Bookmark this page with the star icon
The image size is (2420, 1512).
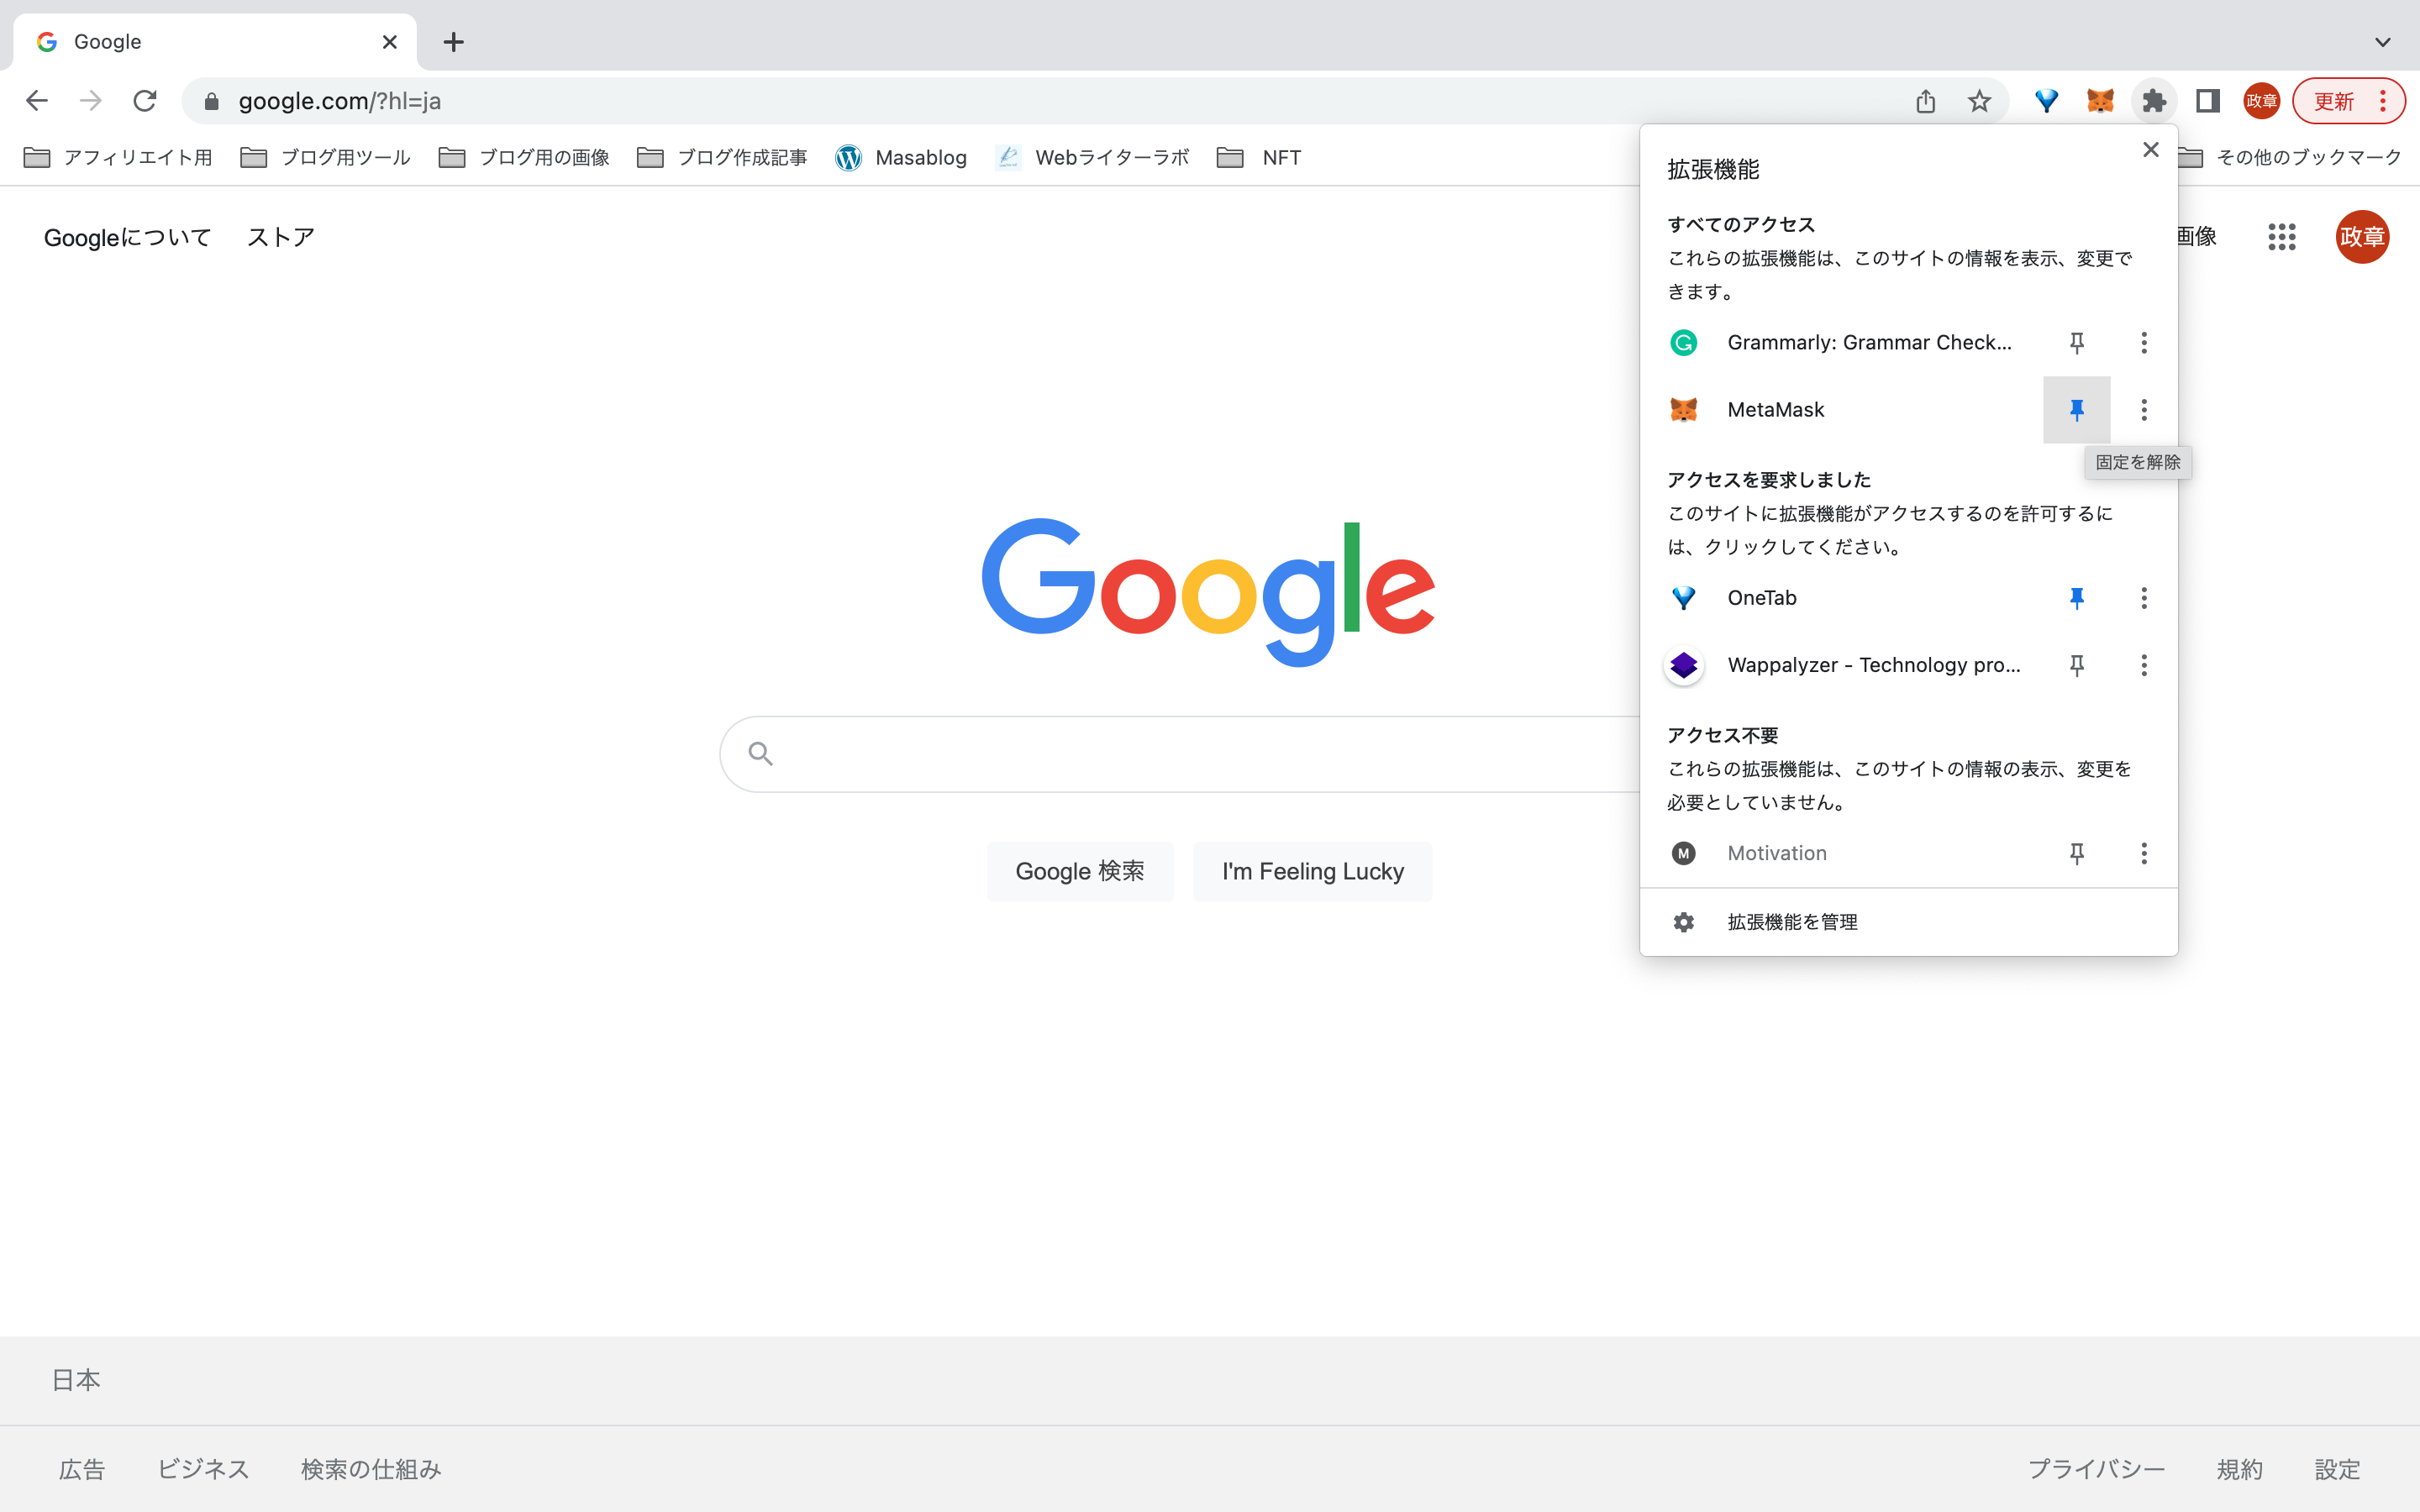1980,101
